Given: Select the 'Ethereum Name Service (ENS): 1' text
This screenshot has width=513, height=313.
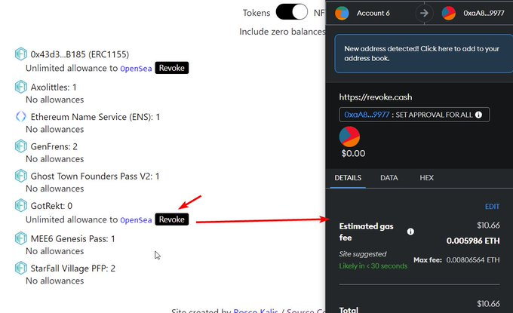Looking at the screenshot, I should pyautogui.click(x=95, y=117).
